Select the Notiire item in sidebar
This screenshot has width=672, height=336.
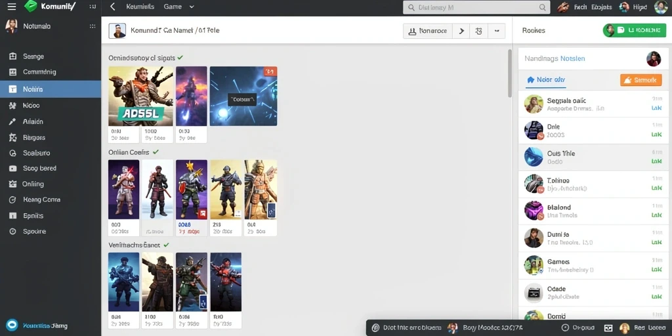[x=51, y=89]
